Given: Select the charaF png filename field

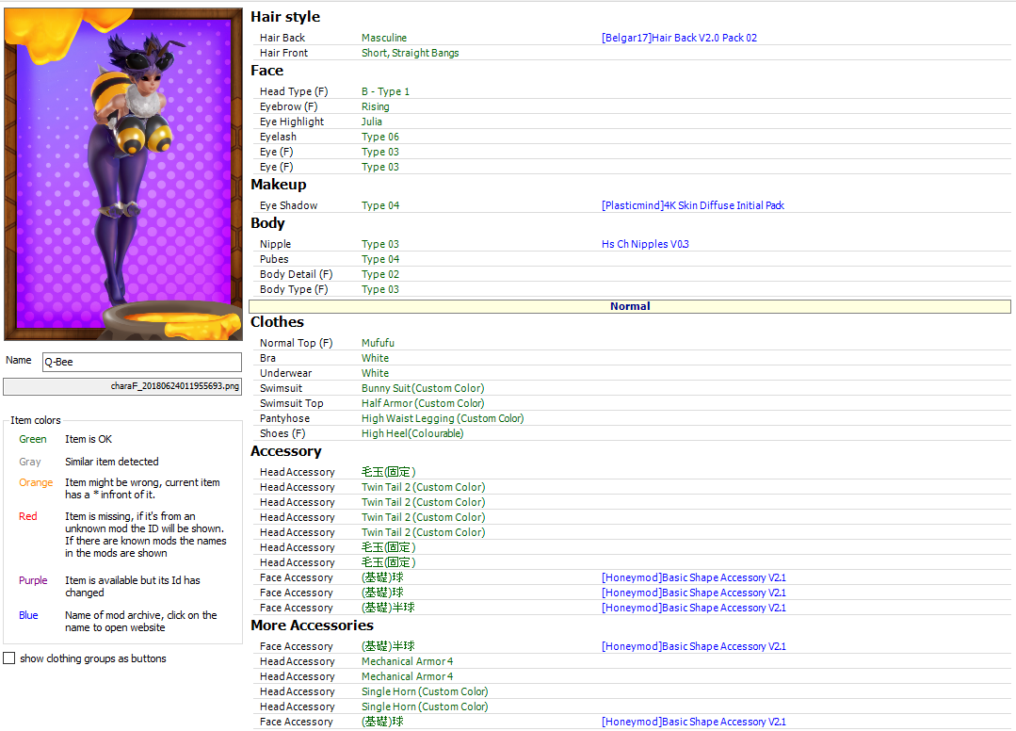Looking at the screenshot, I should [x=122, y=386].
